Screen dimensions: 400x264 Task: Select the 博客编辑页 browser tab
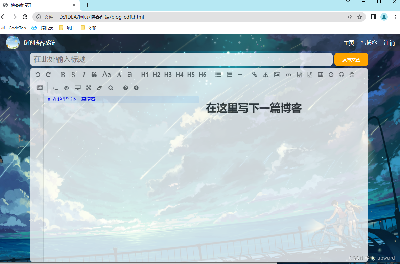40,5
